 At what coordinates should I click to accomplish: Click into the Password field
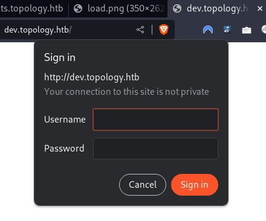click(155, 149)
